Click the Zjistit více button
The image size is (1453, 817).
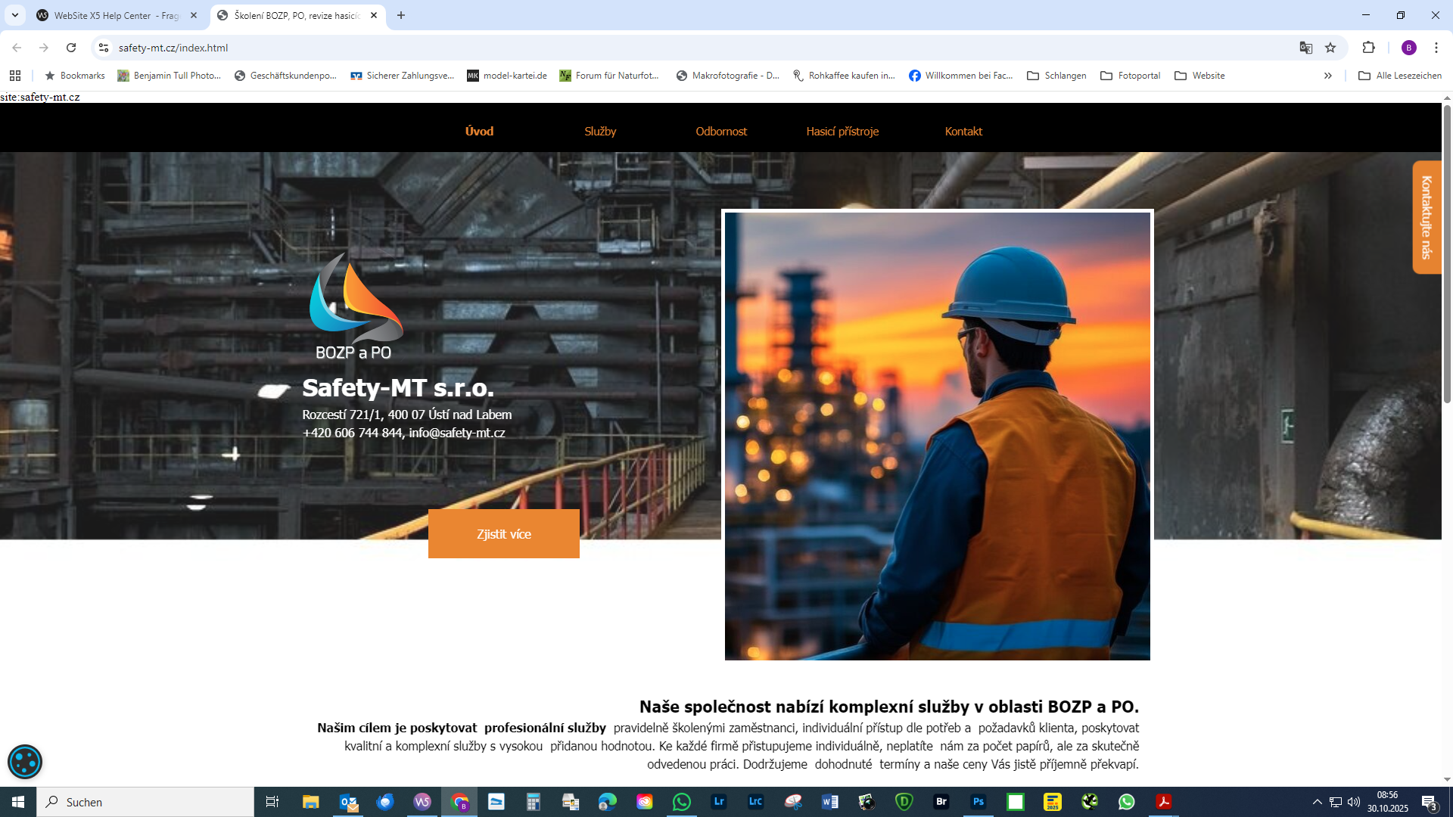click(503, 534)
